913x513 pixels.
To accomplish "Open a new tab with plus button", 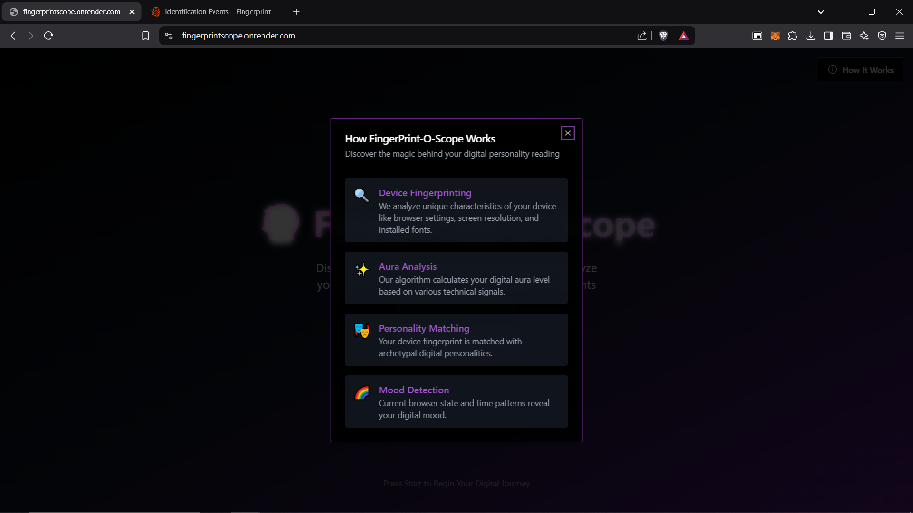I will pyautogui.click(x=296, y=12).
